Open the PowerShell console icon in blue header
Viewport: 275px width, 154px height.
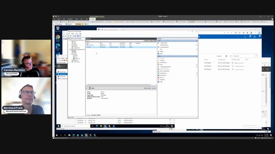coord(245,36)
